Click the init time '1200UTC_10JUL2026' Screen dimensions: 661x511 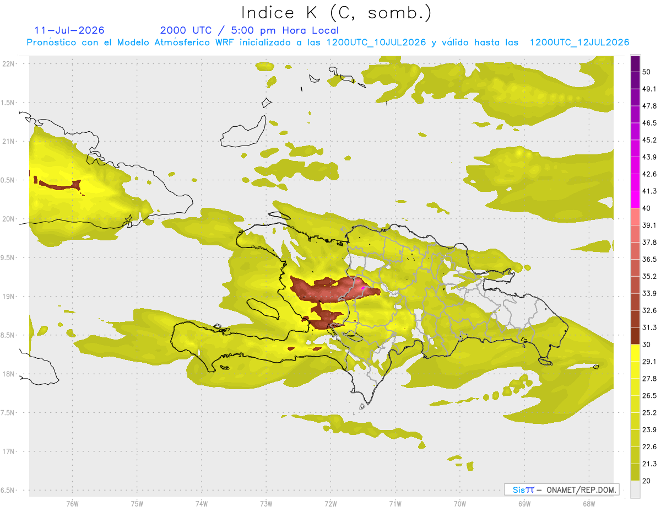376,42
